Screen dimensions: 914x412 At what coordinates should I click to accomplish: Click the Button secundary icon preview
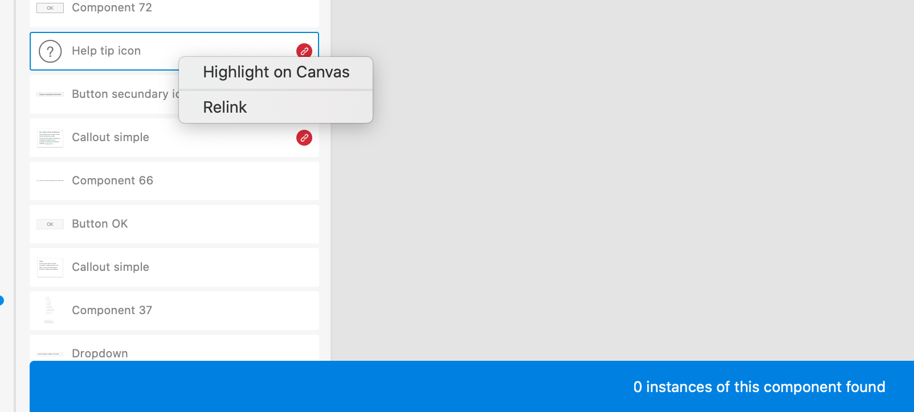click(x=50, y=94)
